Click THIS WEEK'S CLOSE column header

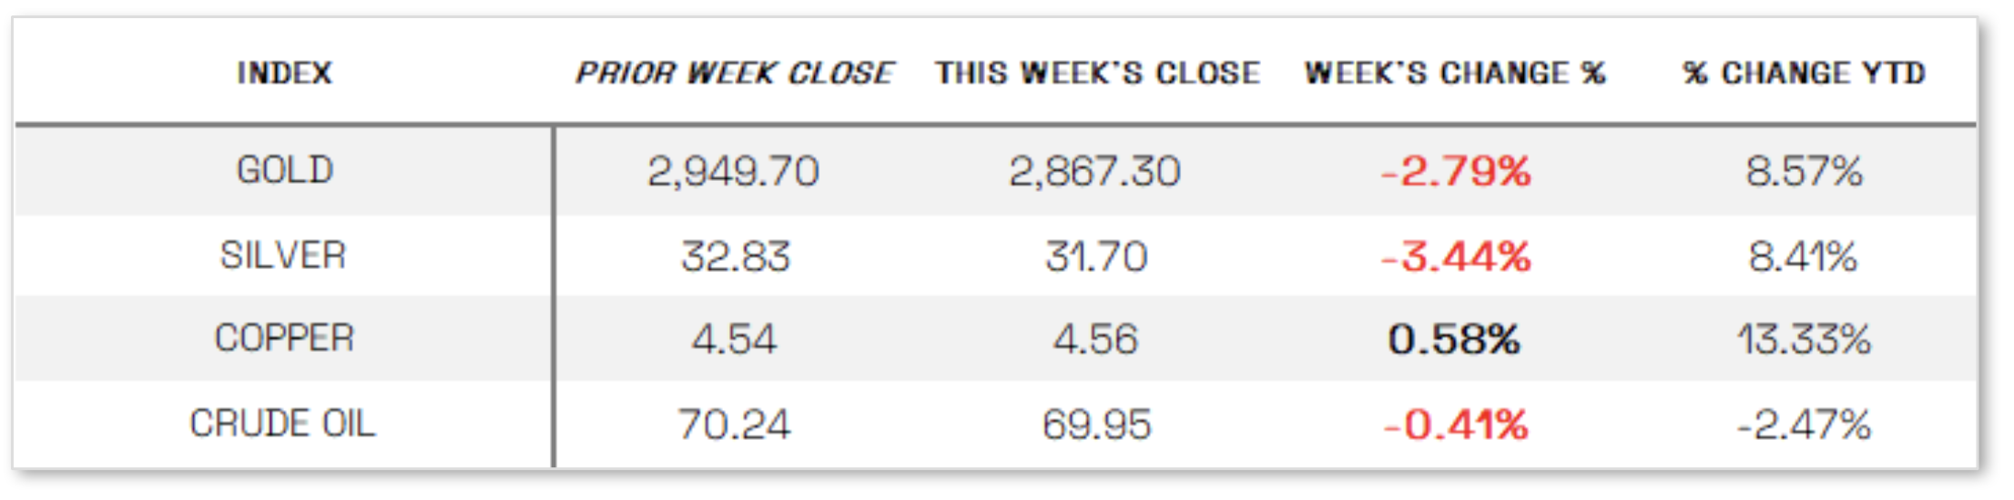point(1098,73)
